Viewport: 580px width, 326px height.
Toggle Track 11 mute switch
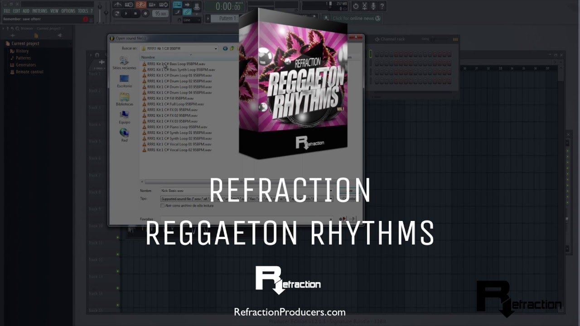coord(117,254)
